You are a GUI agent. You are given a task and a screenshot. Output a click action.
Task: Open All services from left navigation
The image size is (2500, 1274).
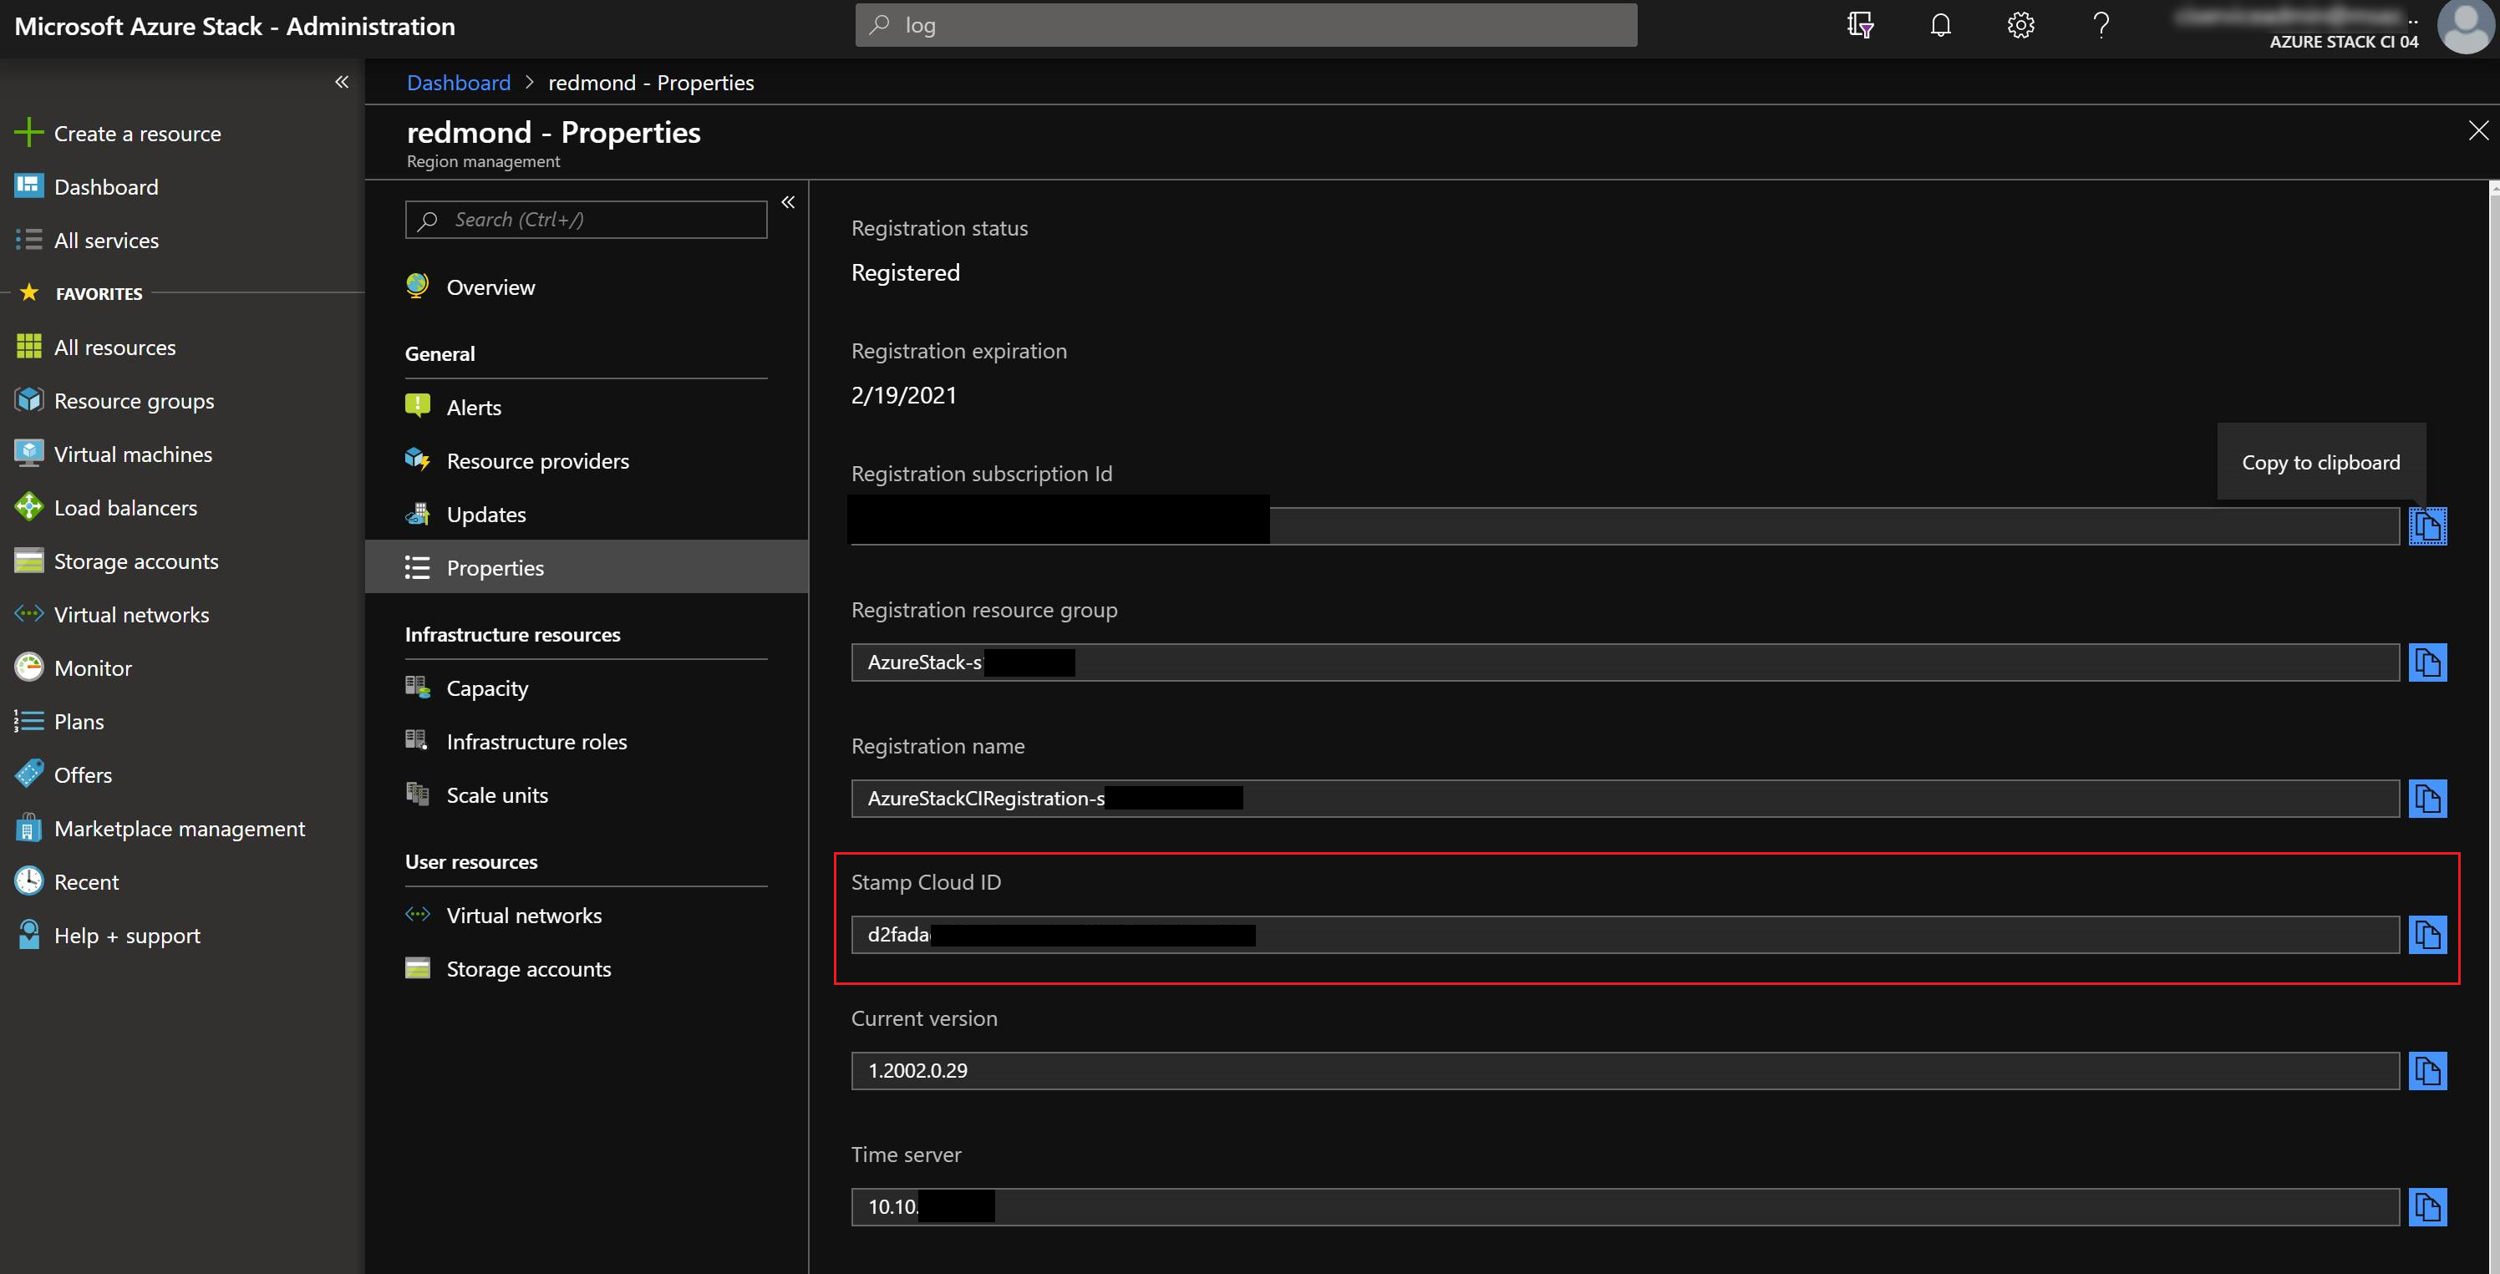(104, 239)
